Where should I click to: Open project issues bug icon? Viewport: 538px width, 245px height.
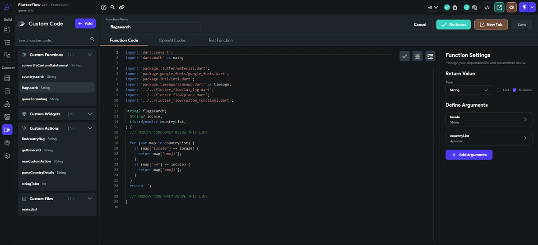pos(455,7)
